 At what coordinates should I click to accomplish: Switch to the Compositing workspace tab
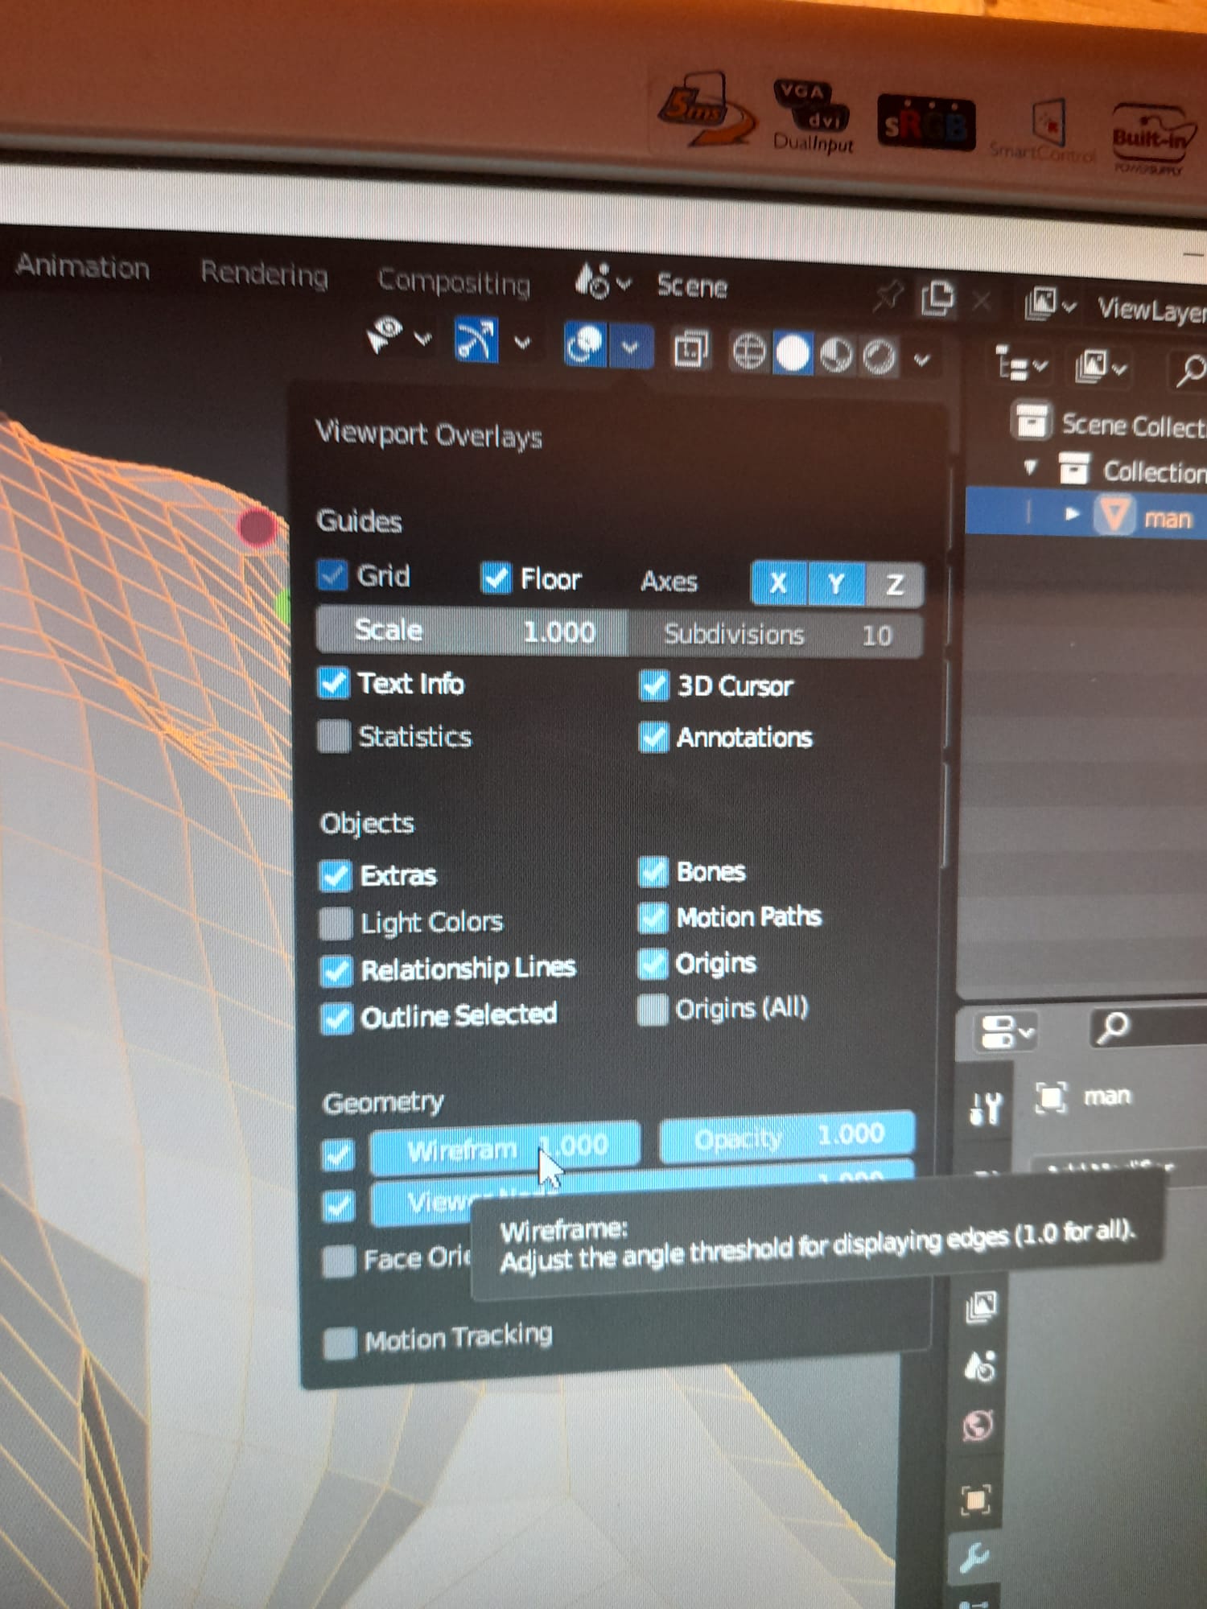[x=454, y=282]
